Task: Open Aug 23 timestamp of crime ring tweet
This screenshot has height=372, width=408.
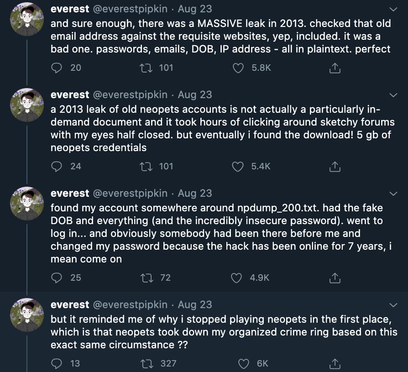Action: [195, 305]
